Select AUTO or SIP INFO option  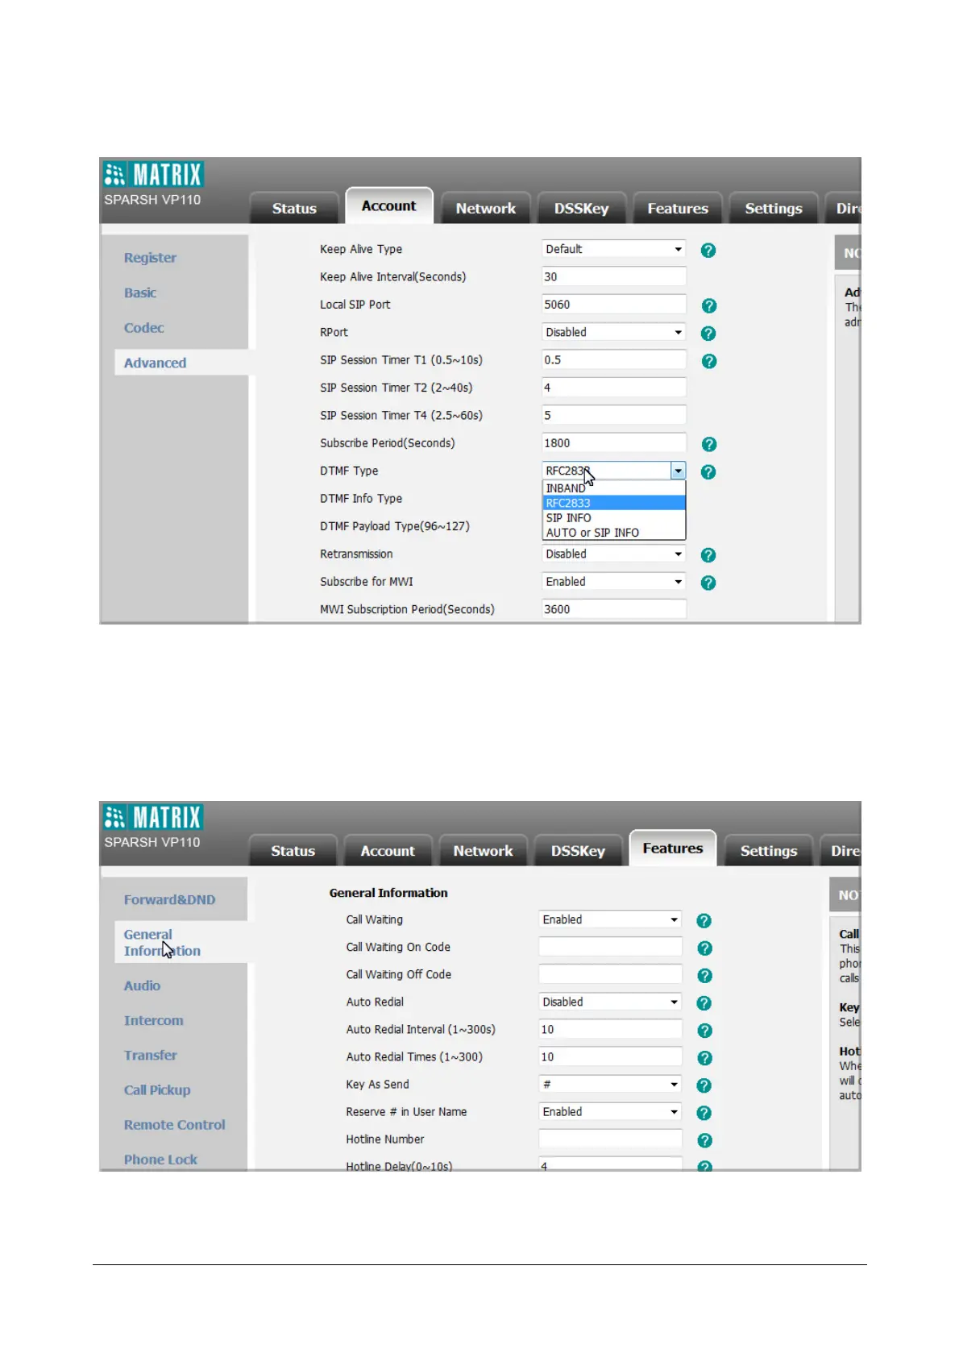coord(614,533)
